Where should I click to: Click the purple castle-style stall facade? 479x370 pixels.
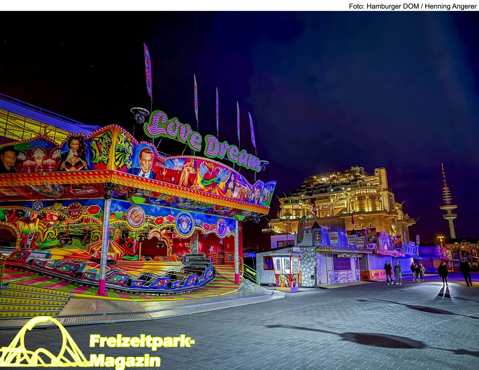339,254
